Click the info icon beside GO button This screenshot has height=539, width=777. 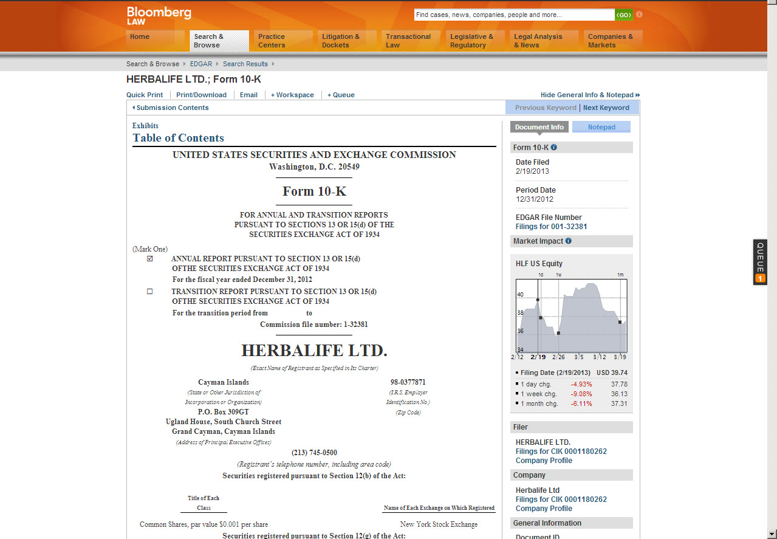pos(639,15)
